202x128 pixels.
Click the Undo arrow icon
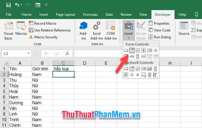pos(17,5)
